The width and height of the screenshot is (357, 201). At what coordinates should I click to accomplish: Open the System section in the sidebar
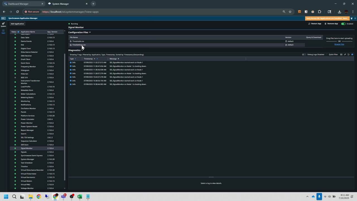pos(3,25)
